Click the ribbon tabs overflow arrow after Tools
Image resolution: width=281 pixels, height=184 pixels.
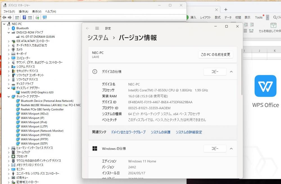tap(268, 17)
